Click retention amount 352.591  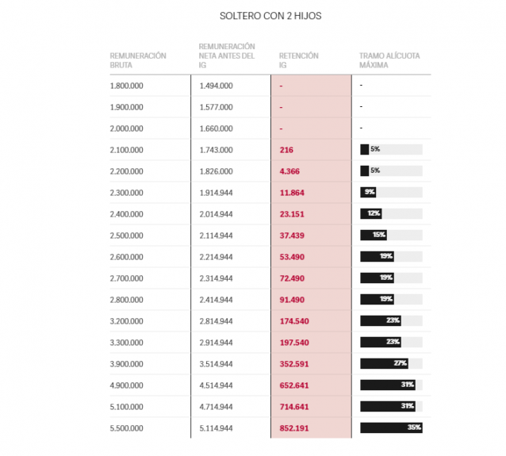point(294,363)
